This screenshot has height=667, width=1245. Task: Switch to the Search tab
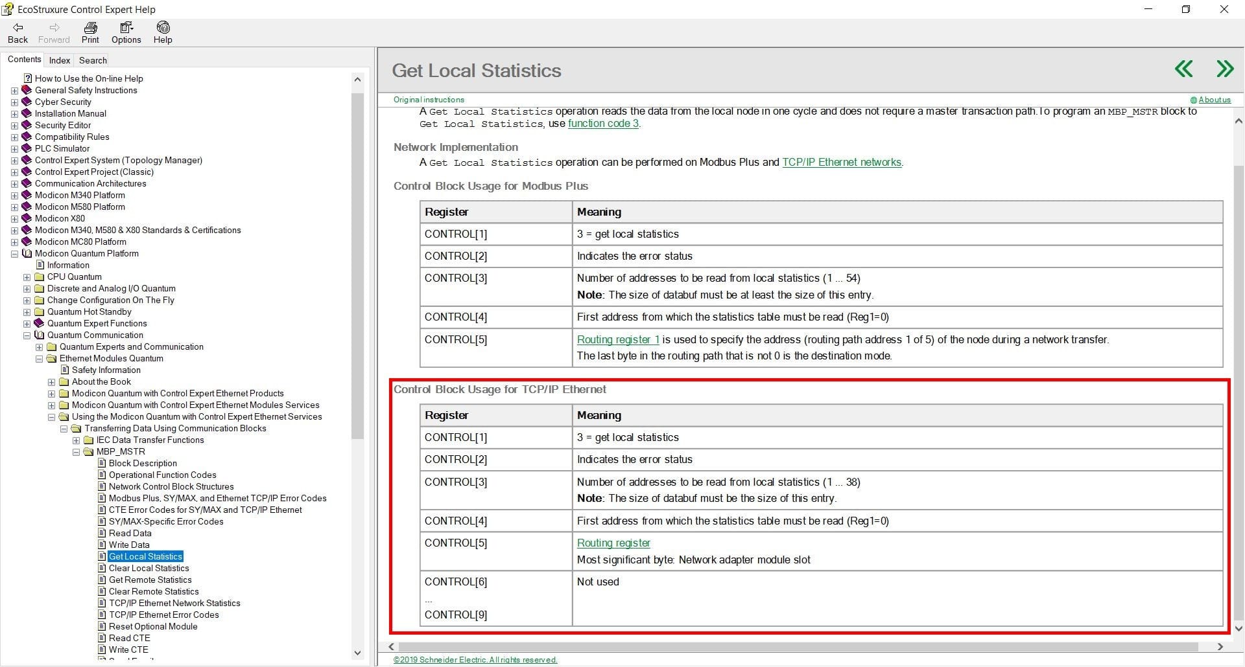[93, 60]
